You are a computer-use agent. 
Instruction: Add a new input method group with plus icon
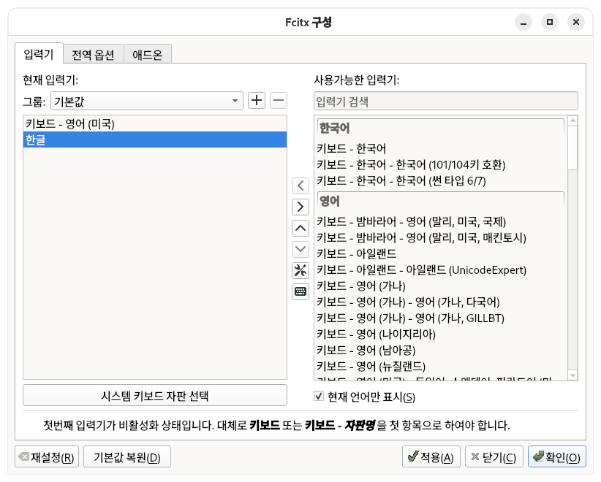point(257,101)
